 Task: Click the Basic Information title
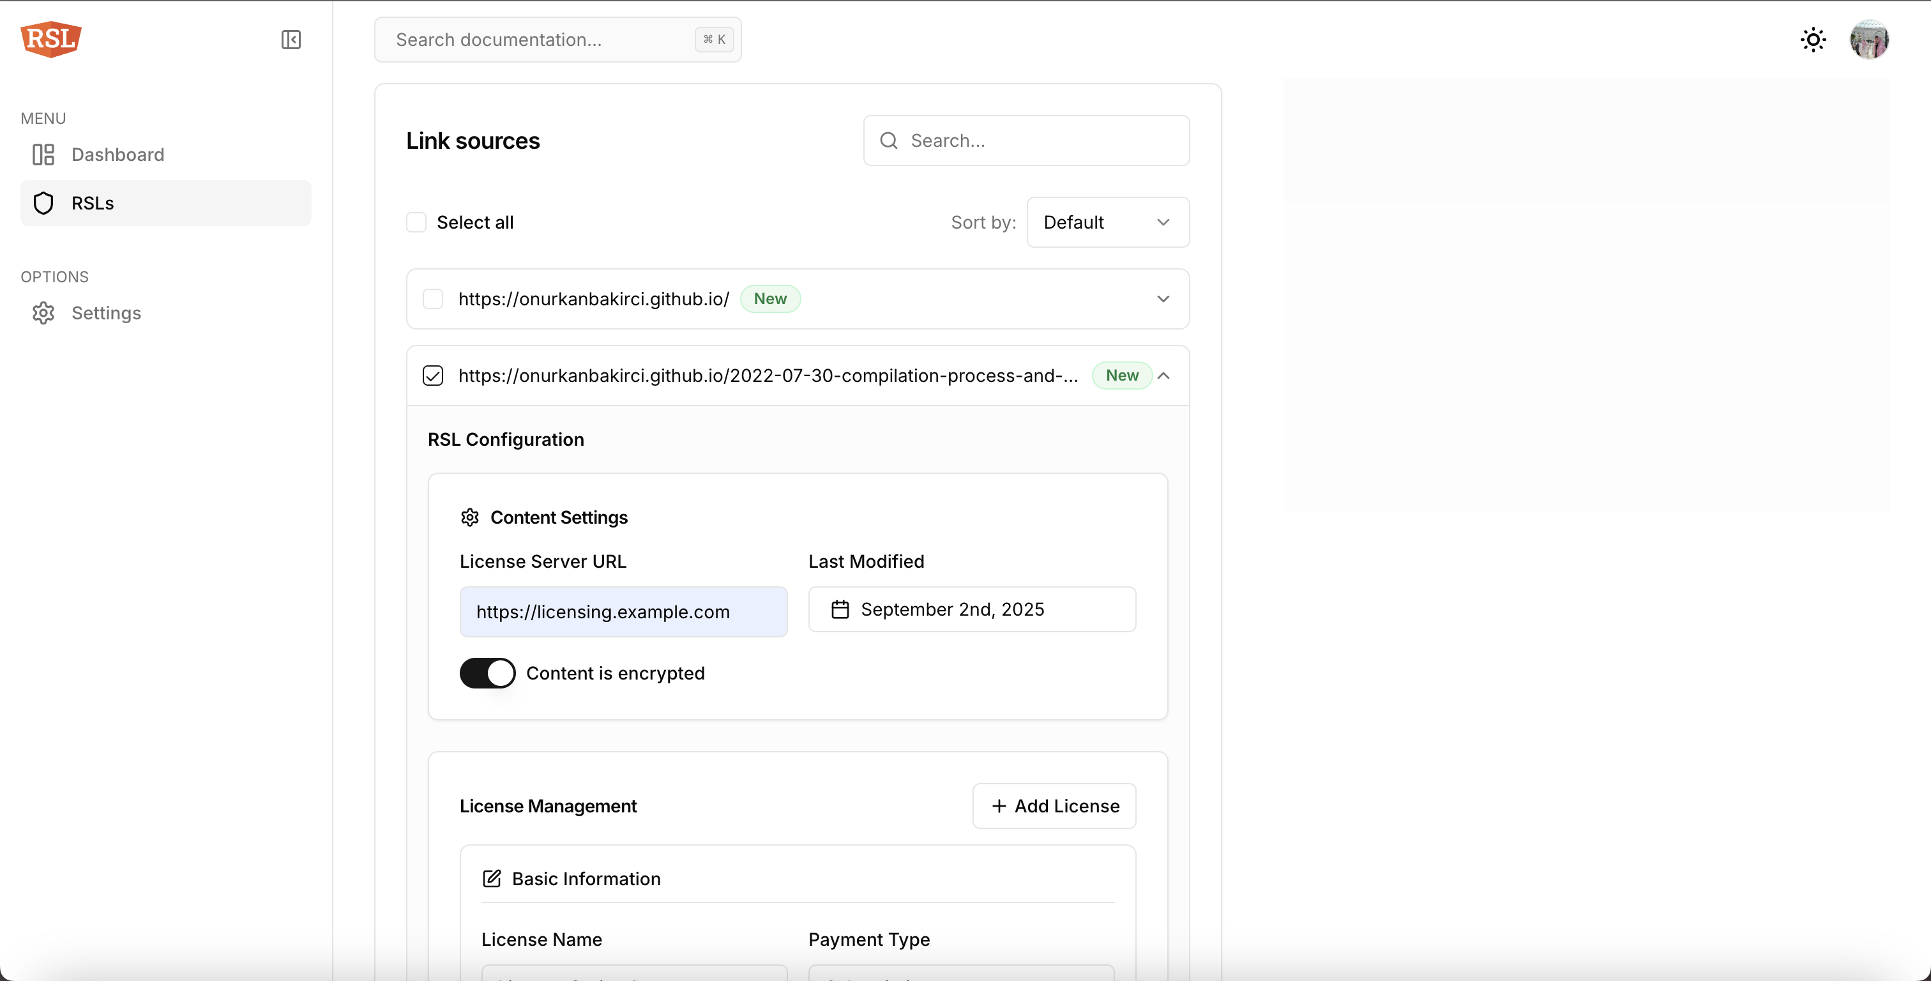(x=586, y=879)
